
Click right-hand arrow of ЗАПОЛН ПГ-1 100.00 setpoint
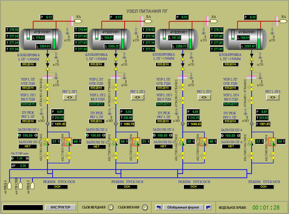36,135
